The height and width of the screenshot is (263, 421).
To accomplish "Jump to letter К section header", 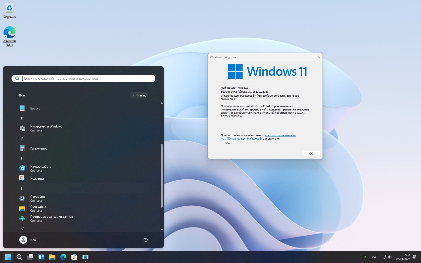I will click(x=22, y=138).
